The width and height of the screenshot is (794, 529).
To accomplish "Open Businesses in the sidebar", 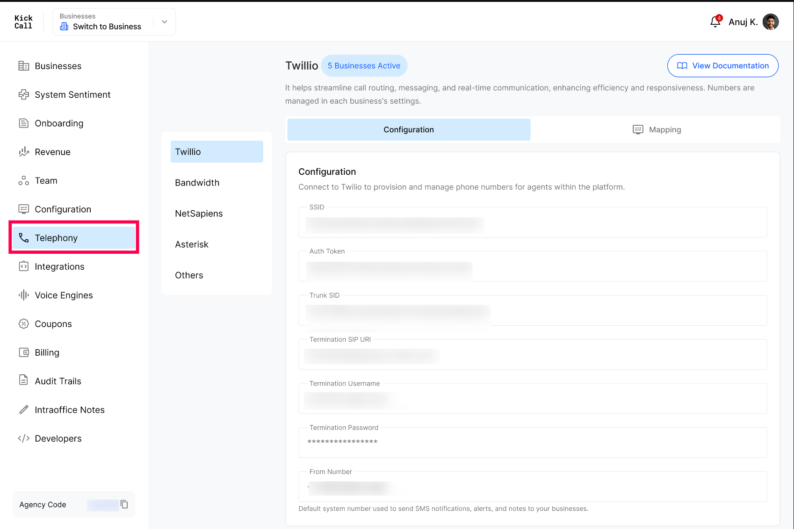I will coord(74,66).
